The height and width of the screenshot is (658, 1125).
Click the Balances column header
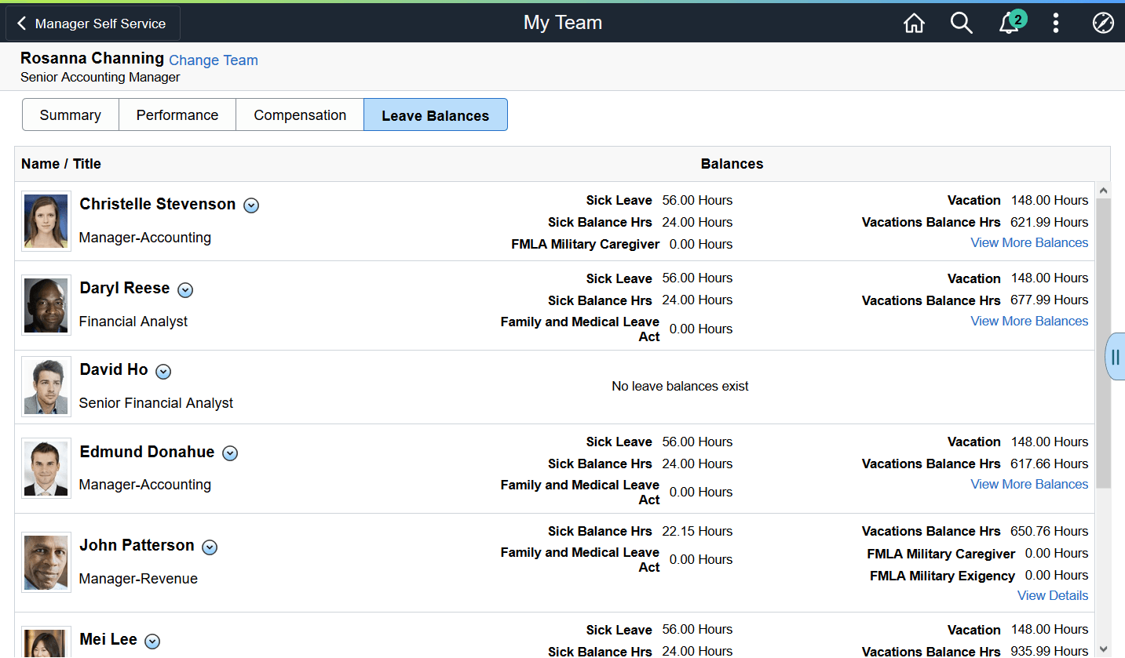point(732,164)
